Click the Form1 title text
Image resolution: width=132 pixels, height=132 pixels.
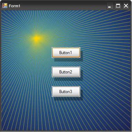pos(14,6)
